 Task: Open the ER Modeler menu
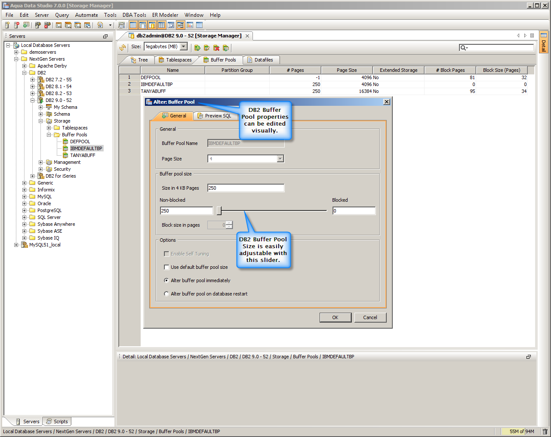(x=165, y=15)
